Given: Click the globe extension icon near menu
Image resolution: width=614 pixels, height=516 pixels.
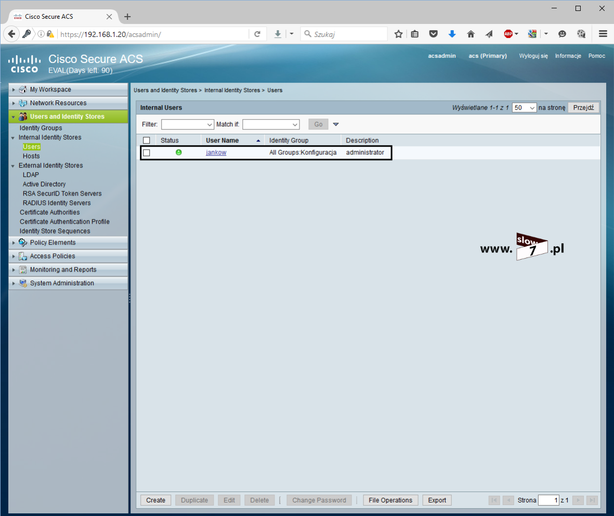Looking at the screenshot, I should click(x=581, y=34).
